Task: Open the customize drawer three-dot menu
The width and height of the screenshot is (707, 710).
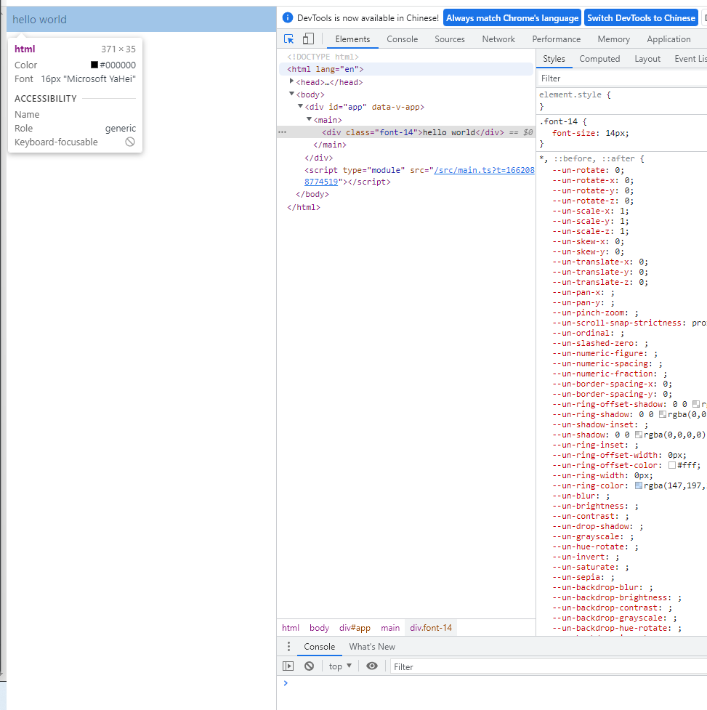Action: [x=288, y=647]
